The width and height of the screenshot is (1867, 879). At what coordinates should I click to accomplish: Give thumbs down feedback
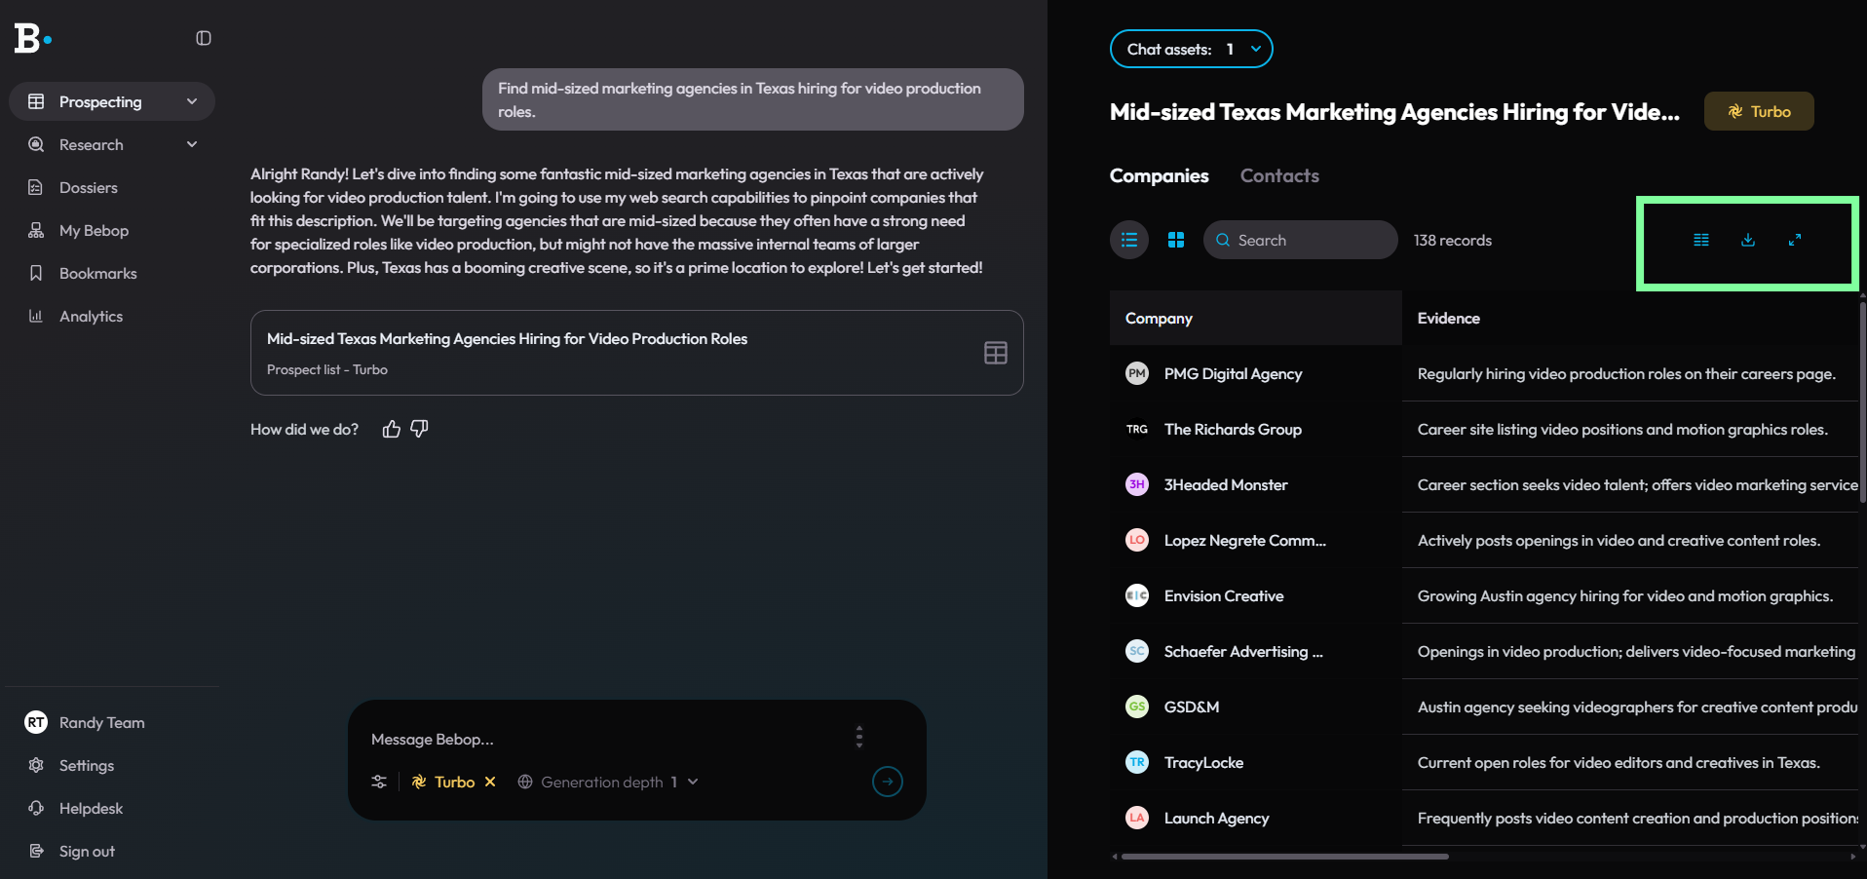tap(420, 429)
